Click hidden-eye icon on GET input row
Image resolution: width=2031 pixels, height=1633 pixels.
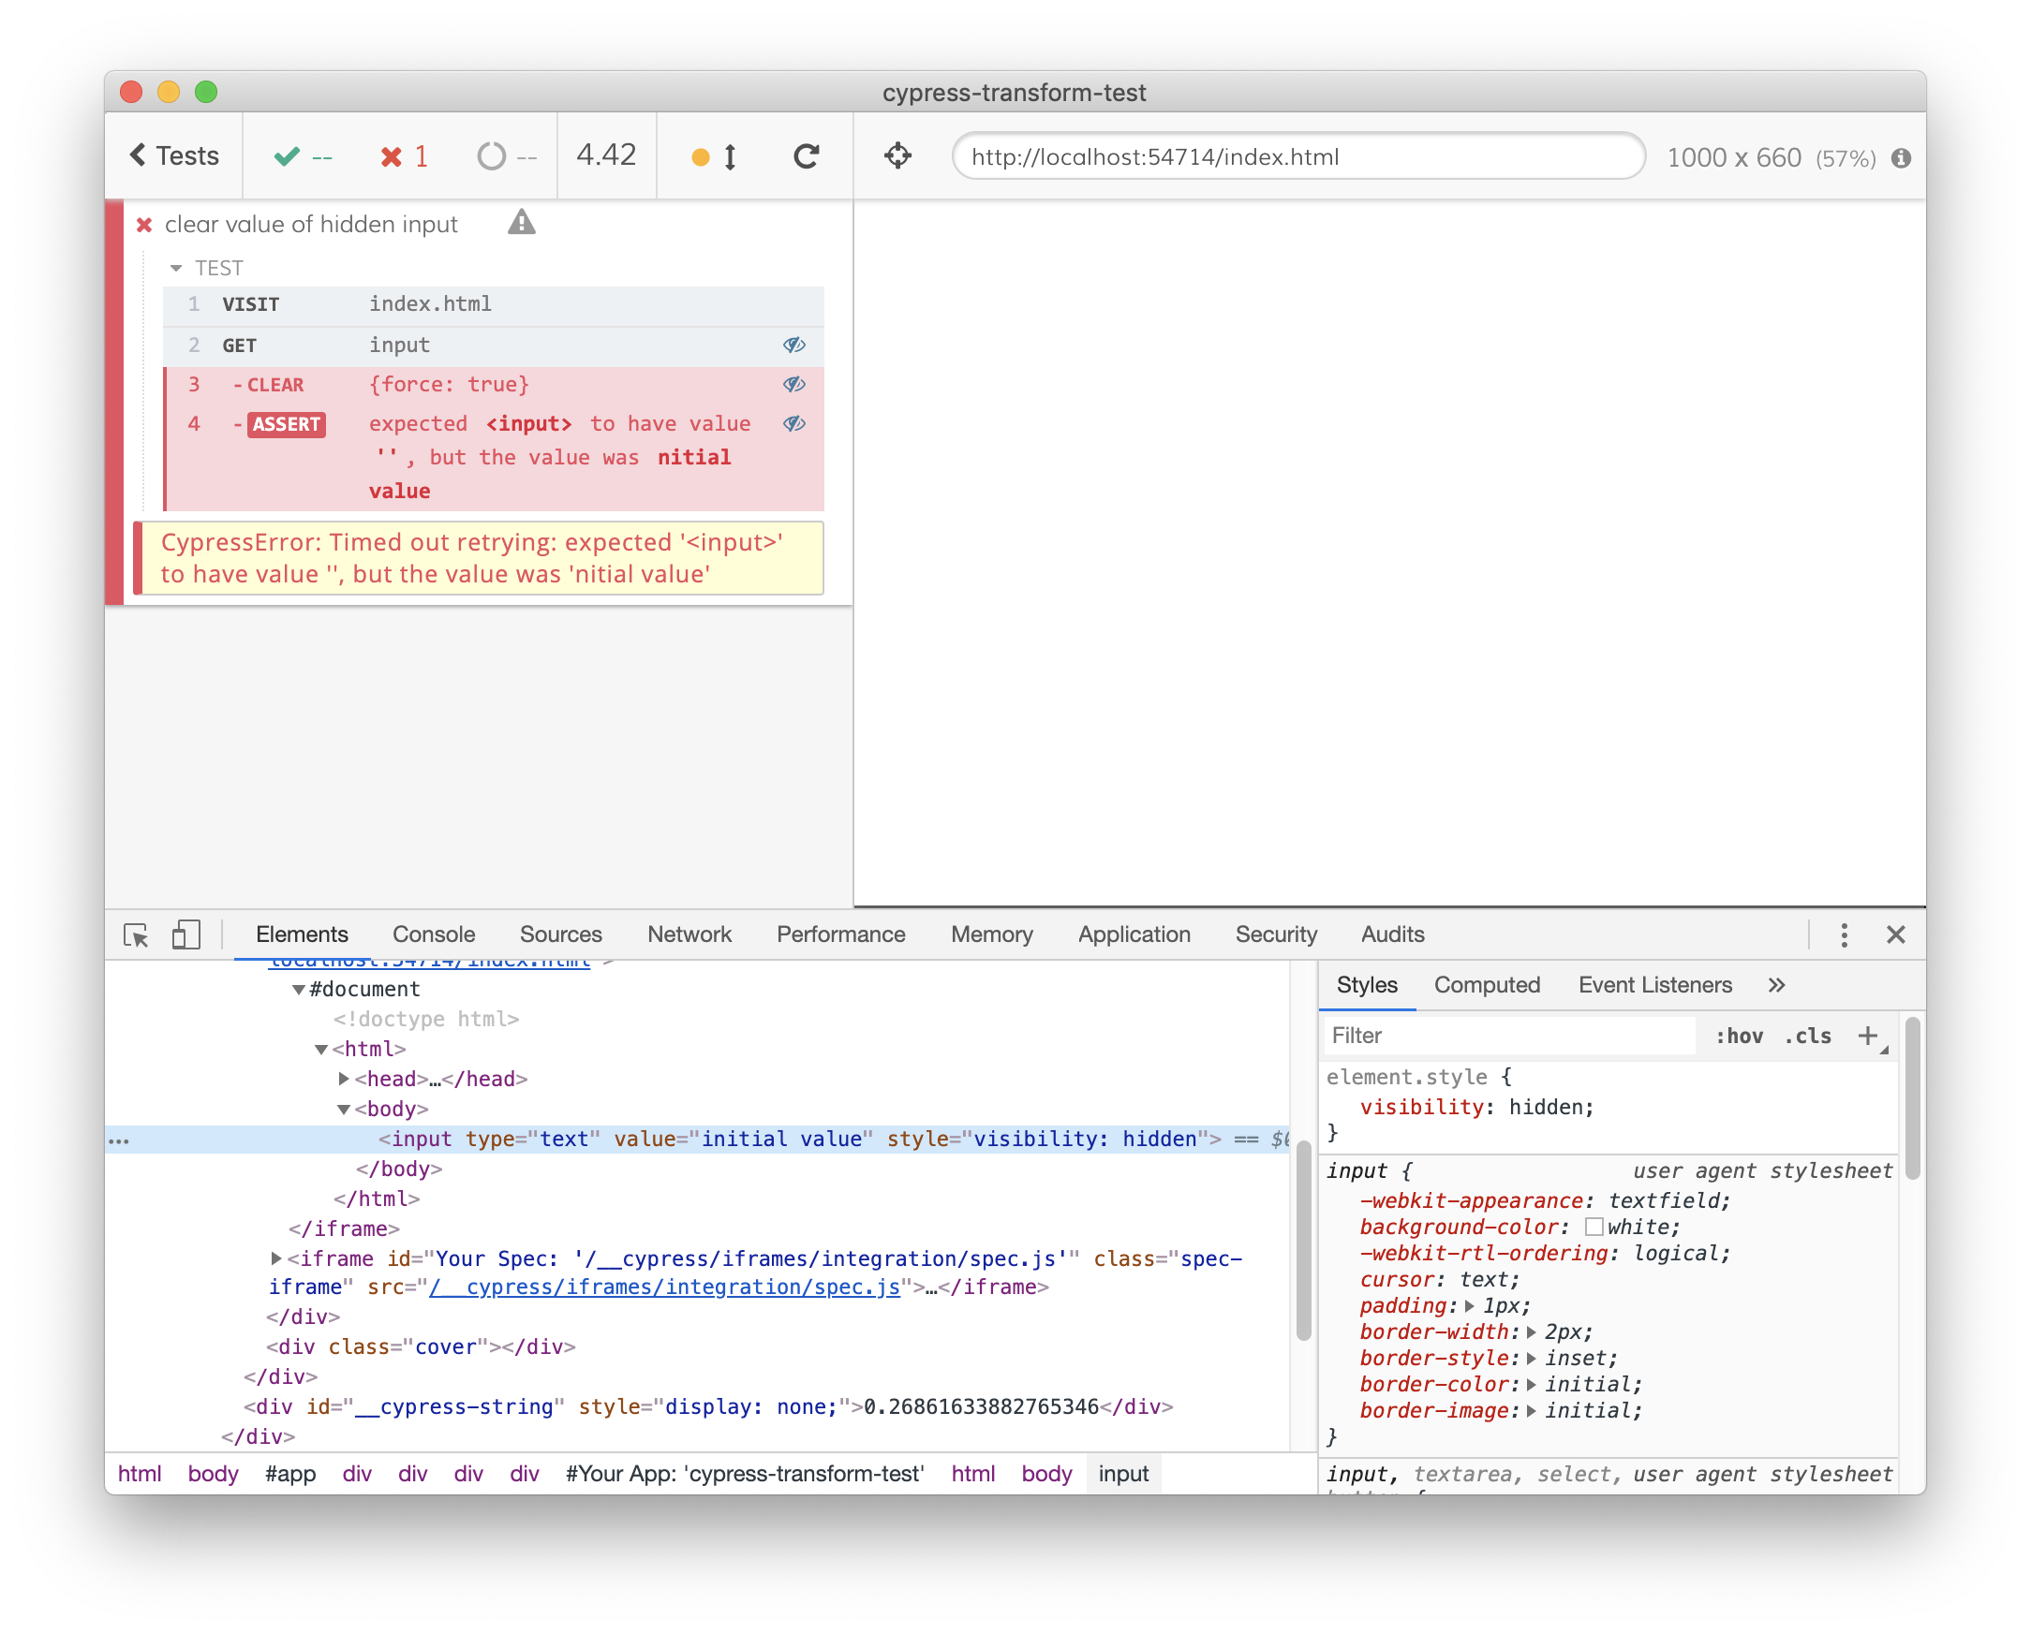pos(793,345)
